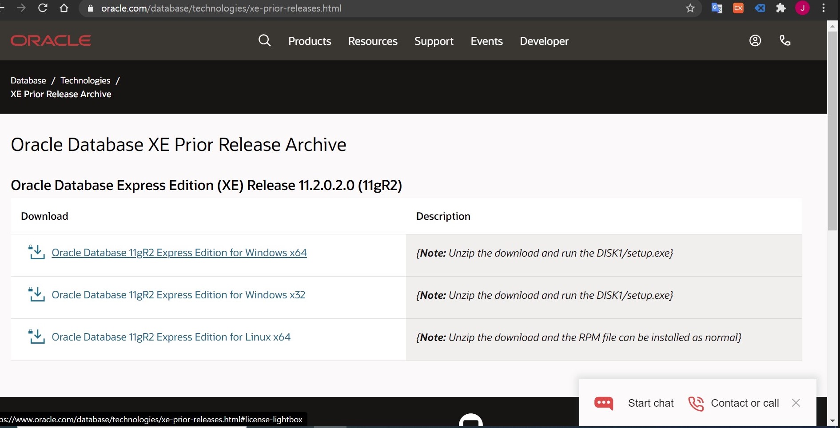The width and height of the screenshot is (840, 428).
Task: Click the page vertical scrollbar thumb
Action: [832, 131]
